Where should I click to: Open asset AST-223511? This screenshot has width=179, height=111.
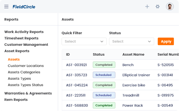(x=76, y=95)
